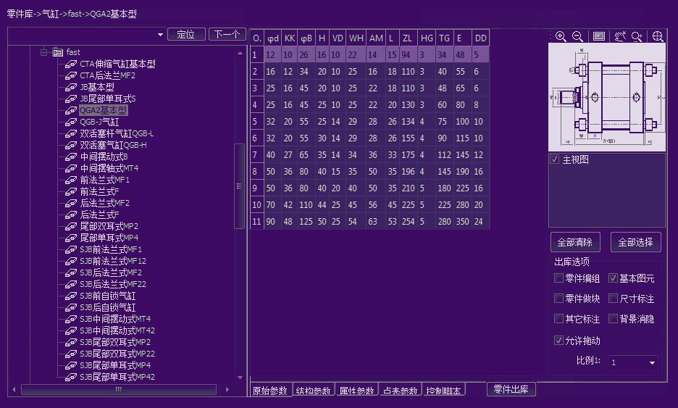The height and width of the screenshot is (408, 678).
Task: Click the tree horizontal scroll left arrow
Action: (14, 390)
